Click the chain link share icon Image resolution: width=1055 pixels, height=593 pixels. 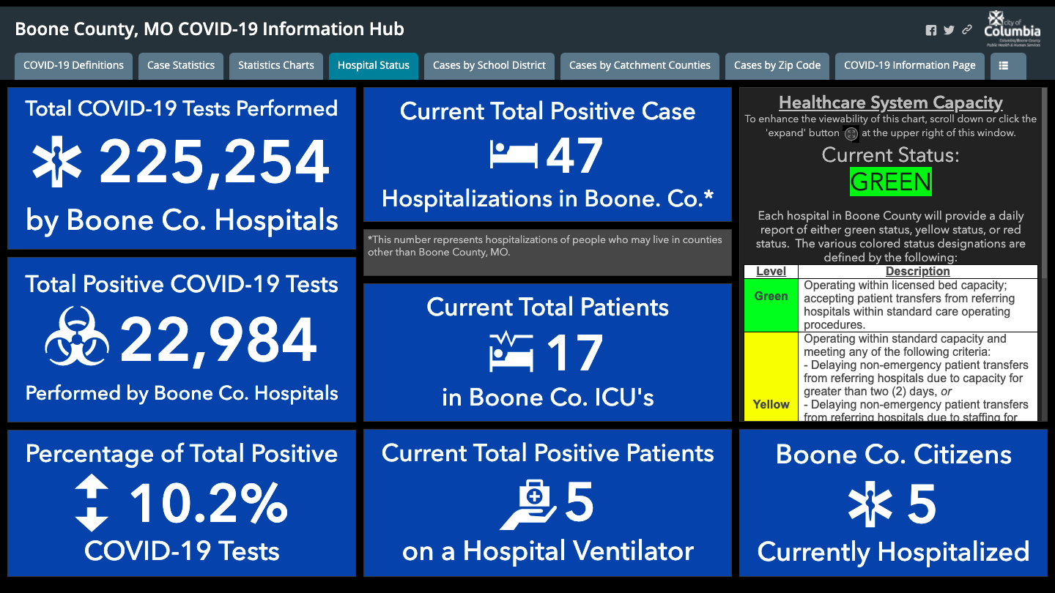(x=967, y=30)
